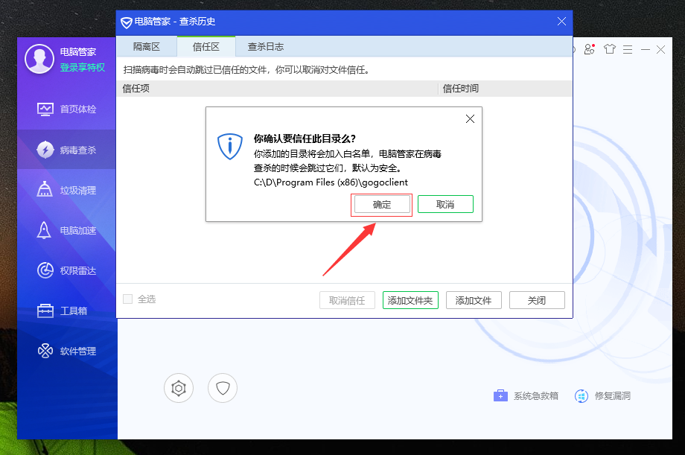The image size is (685, 455).
Task: Open 软件管理 in the sidebar
Action: [x=66, y=351]
